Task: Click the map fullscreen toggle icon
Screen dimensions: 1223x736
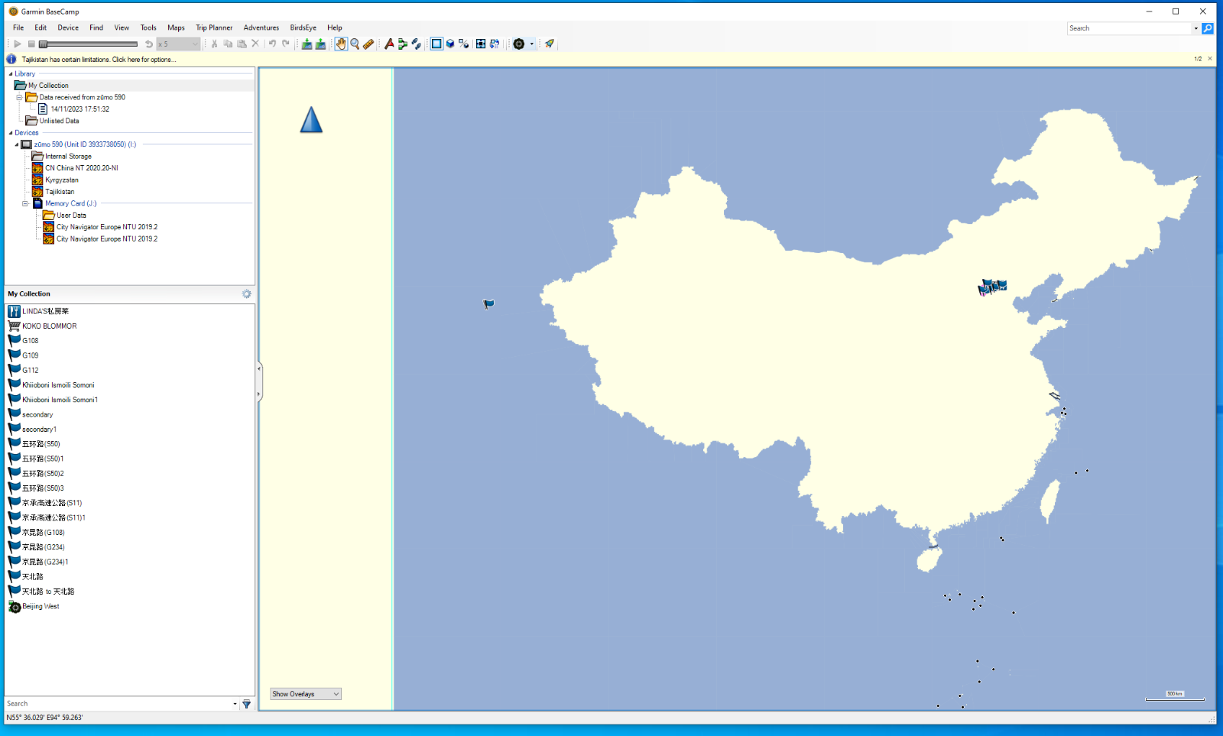Action: pyautogui.click(x=481, y=44)
